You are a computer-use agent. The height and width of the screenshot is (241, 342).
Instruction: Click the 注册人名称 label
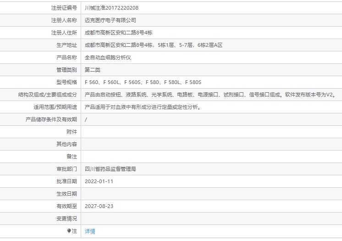pyautogui.click(x=64, y=20)
